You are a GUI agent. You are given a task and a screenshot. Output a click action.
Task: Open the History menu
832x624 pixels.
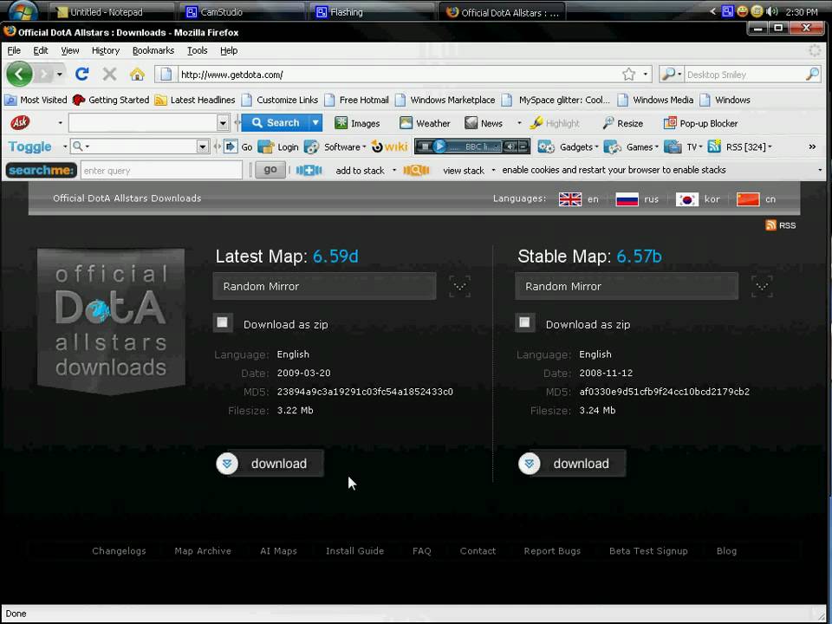(106, 50)
